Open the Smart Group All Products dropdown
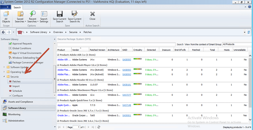This screenshot has height=130, width=253. (x=237, y=44)
